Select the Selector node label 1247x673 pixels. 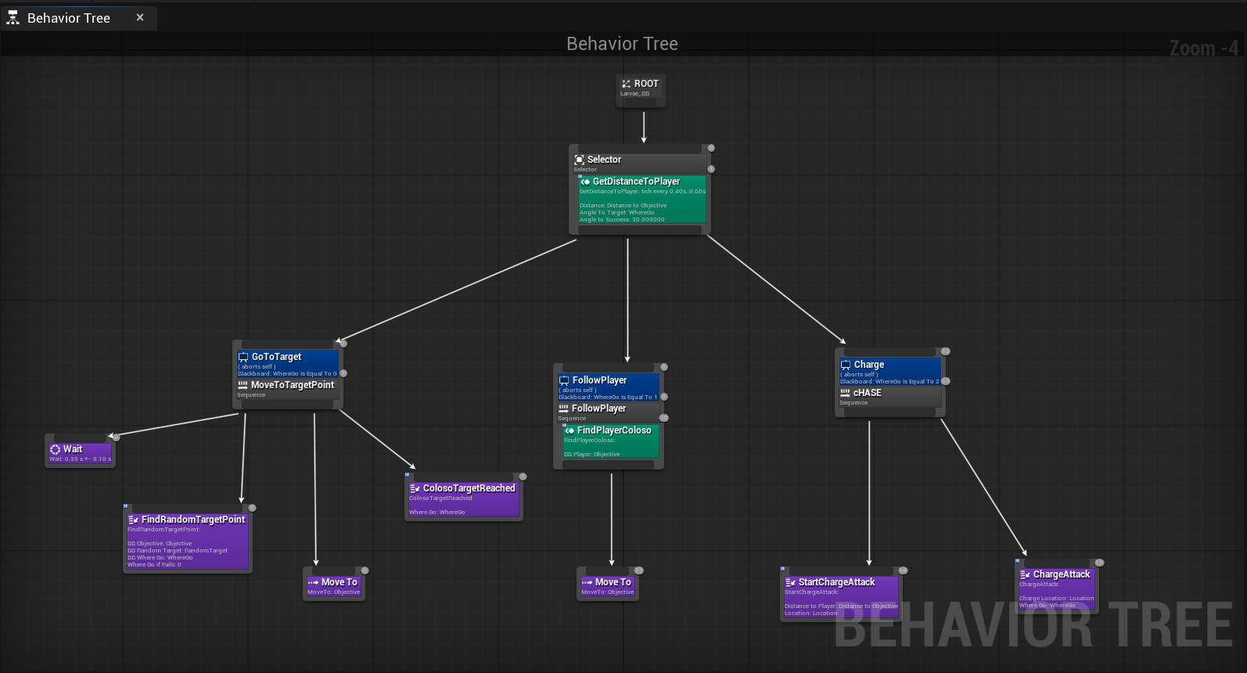[x=604, y=160]
